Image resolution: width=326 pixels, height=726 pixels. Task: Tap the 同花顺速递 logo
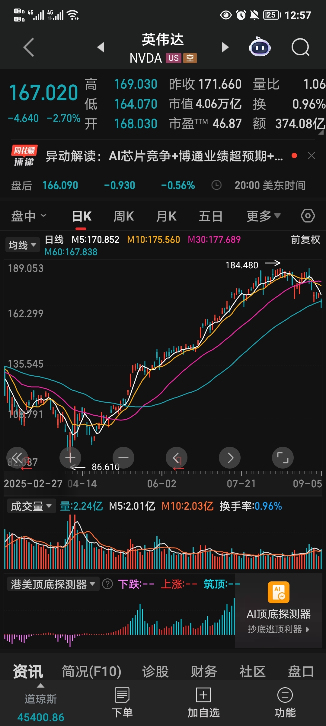click(24, 156)
